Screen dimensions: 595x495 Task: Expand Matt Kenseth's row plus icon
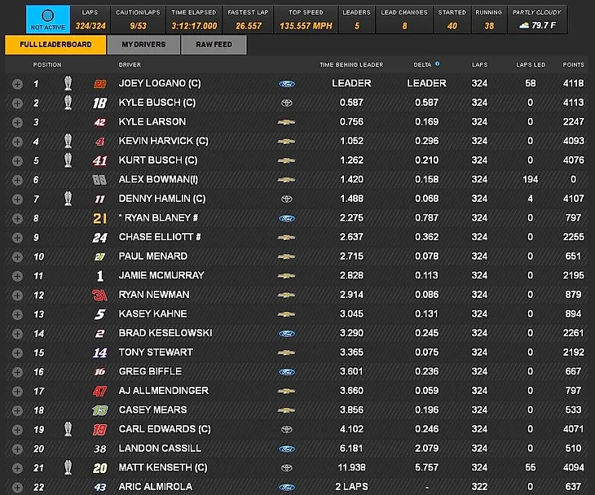[17, 467]
